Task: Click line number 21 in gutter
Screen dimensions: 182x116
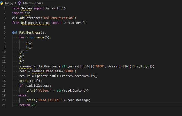Action: tap(4, 105)
